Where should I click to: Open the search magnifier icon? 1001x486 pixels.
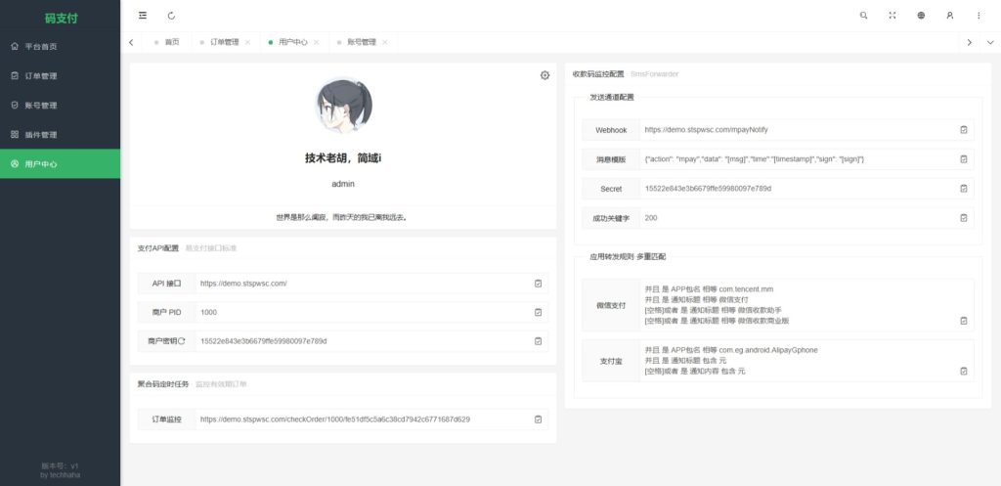pyautogui.click(x=864, y=16)
